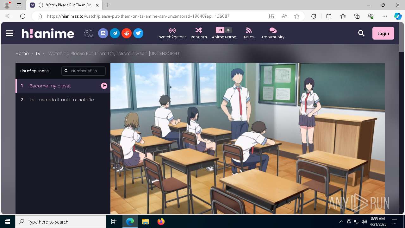405x228 pixels.
Task: Open Task View
Action: (114, 222)
